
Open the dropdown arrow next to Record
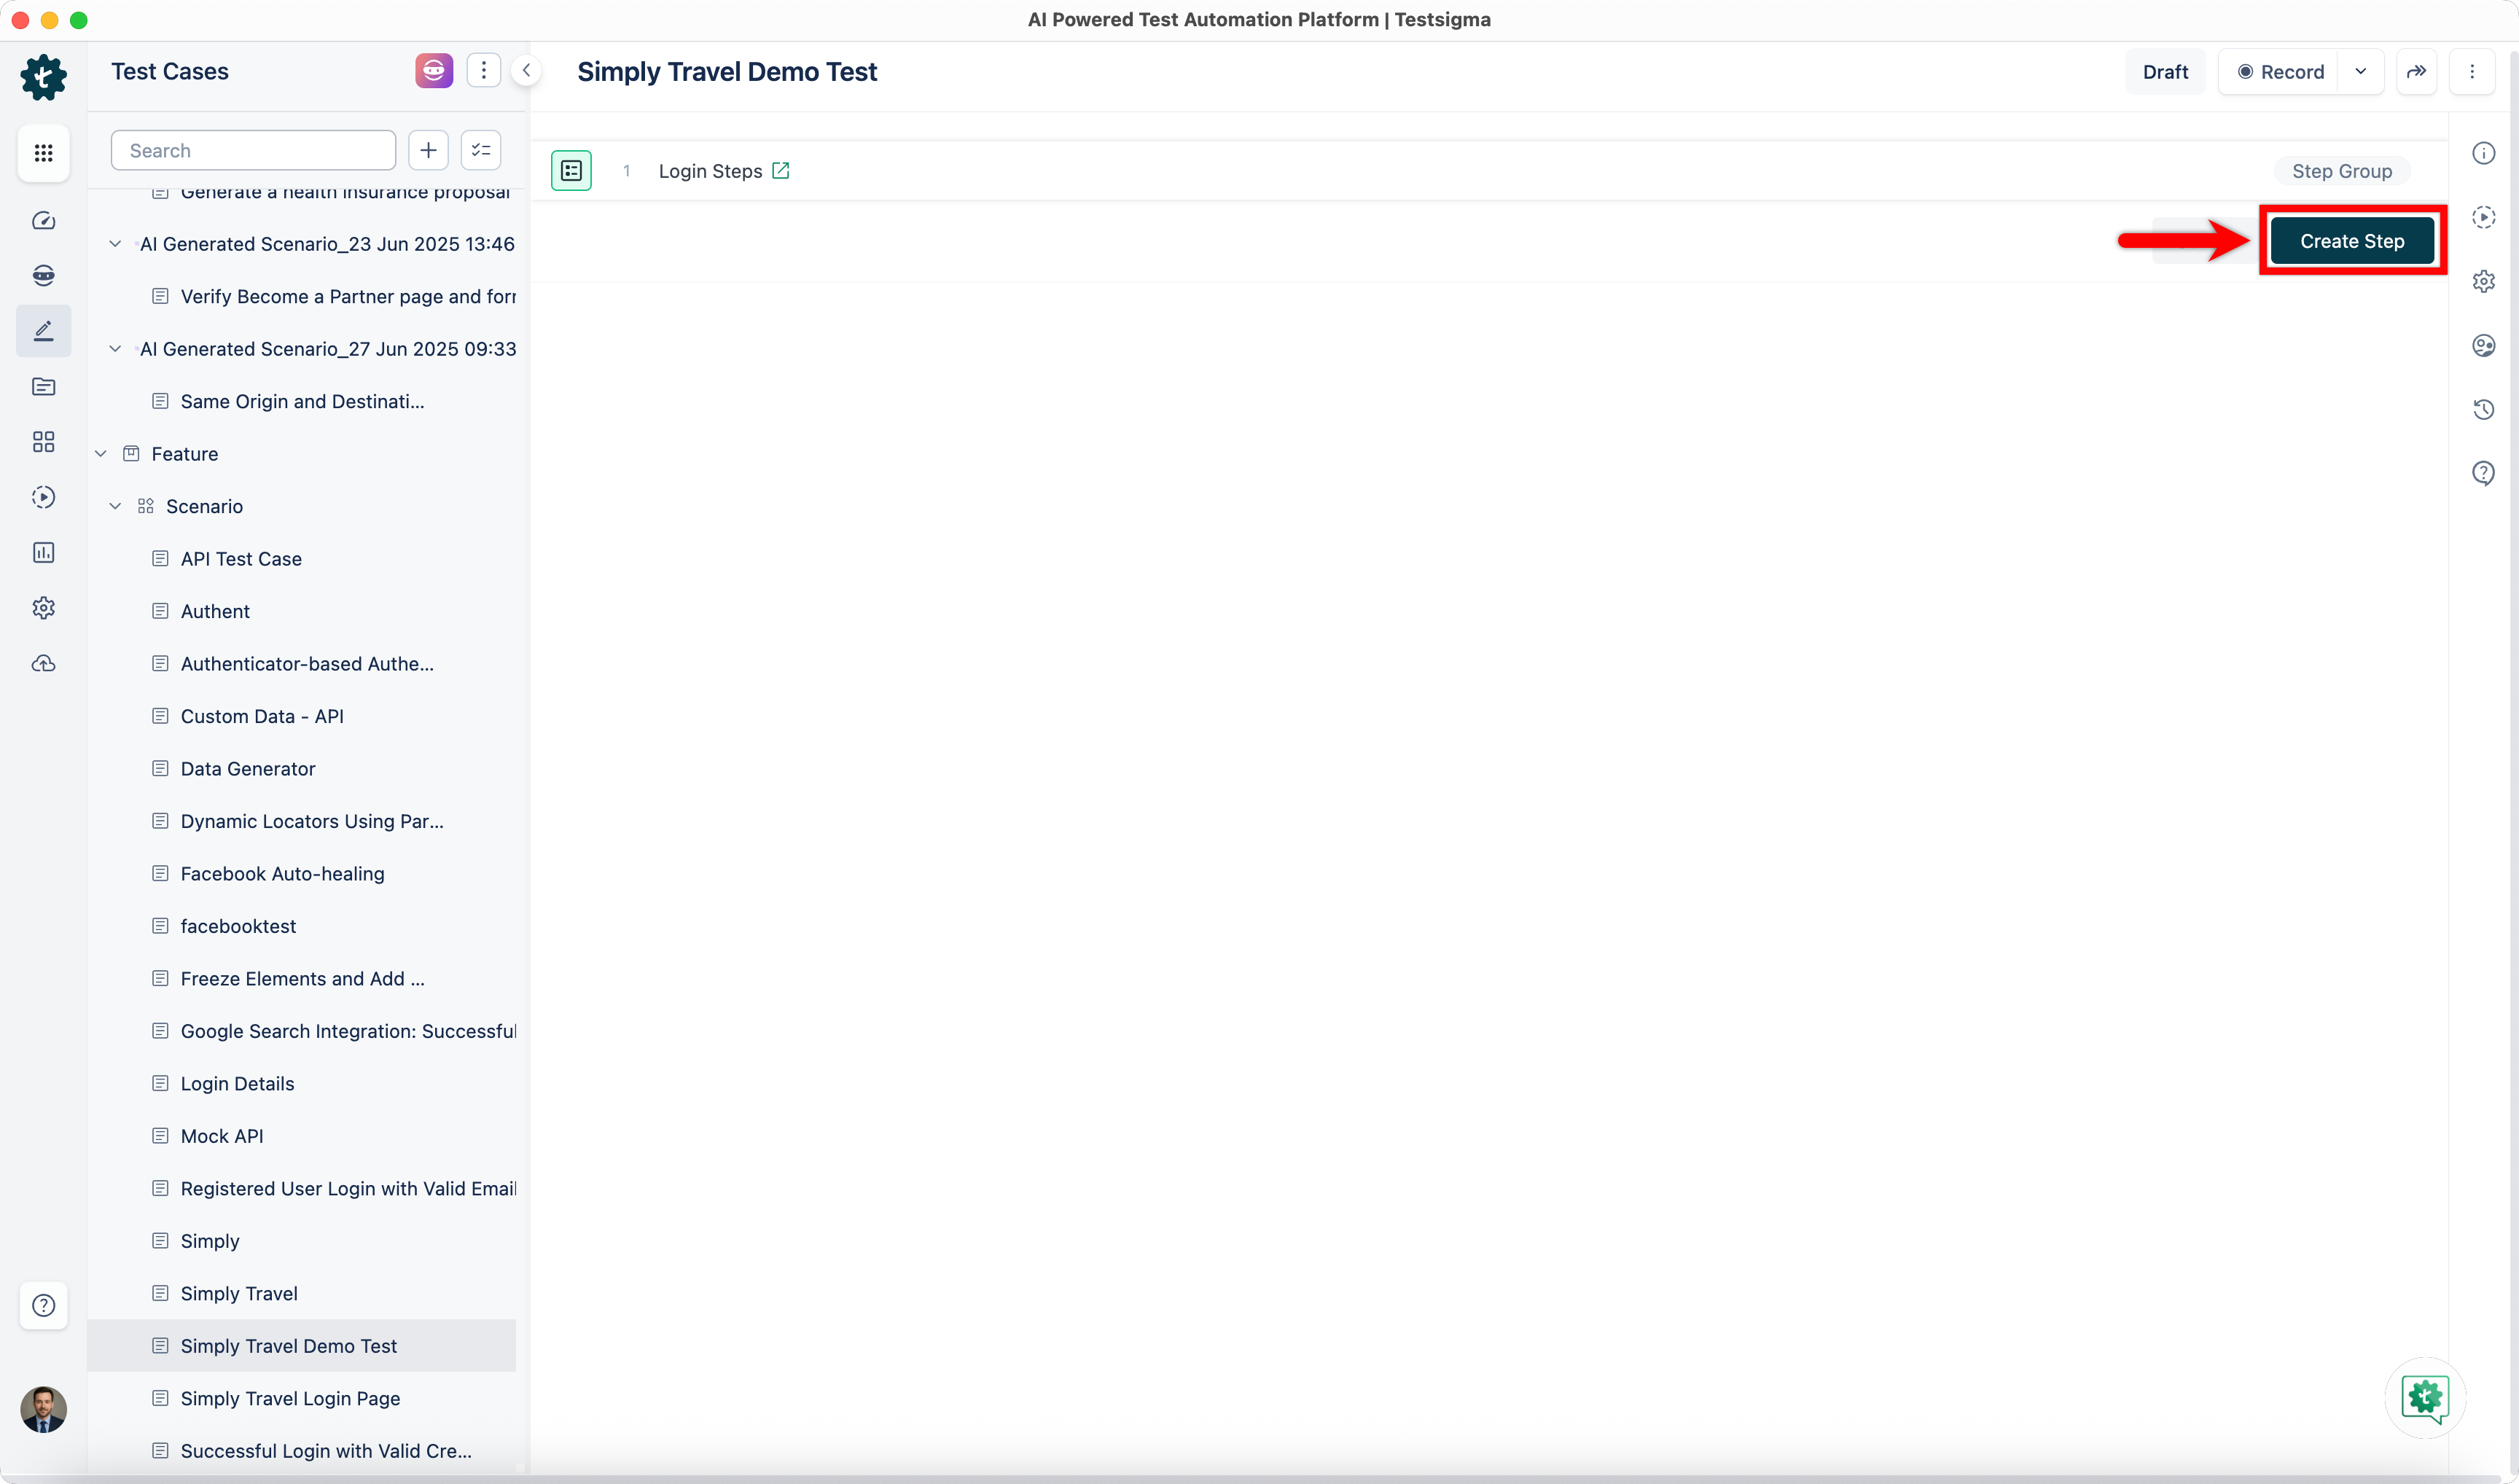tap(2360, 72)
